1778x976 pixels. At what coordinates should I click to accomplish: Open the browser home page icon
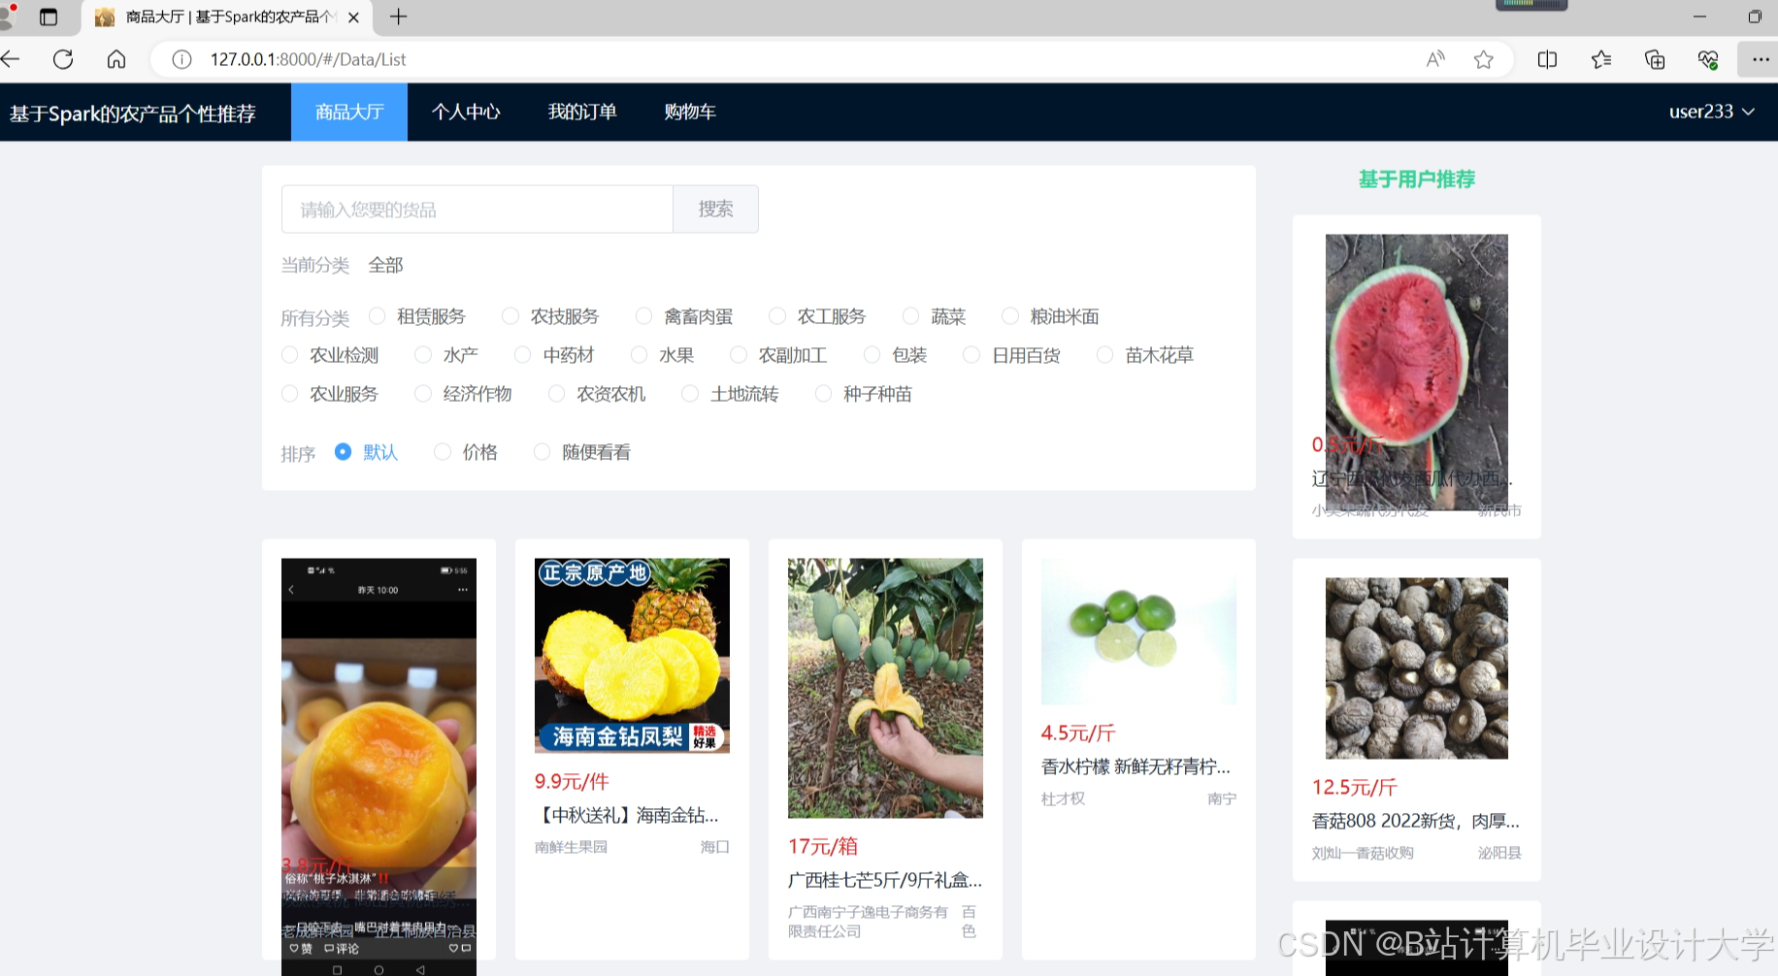click(115, 59)
